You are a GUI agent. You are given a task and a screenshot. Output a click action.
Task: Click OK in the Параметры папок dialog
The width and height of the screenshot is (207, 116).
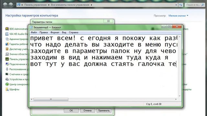(71, 111)
